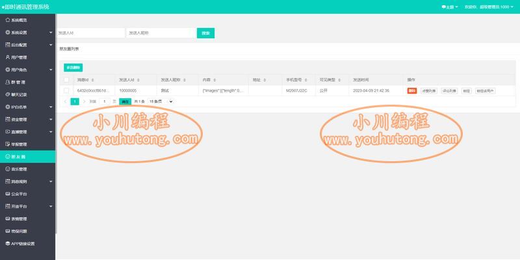Click the 多选删除 bulk delete button

pyautogui.click(x=73, y=68)
